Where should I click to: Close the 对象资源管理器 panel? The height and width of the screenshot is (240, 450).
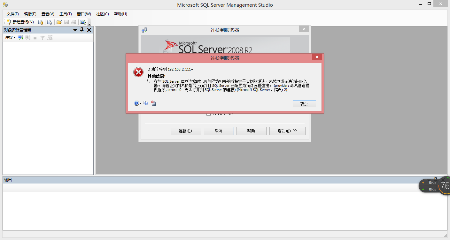tap(89, 30)
